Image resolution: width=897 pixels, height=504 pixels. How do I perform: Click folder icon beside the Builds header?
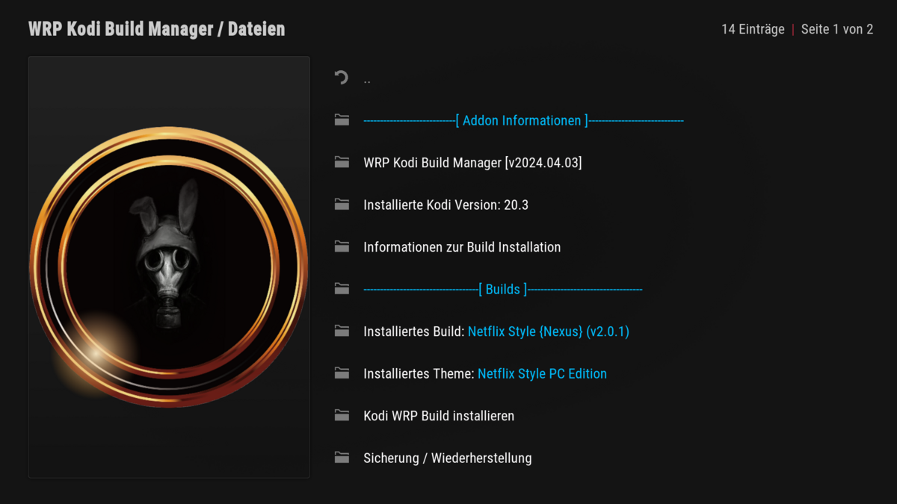[x=342, y=289]
